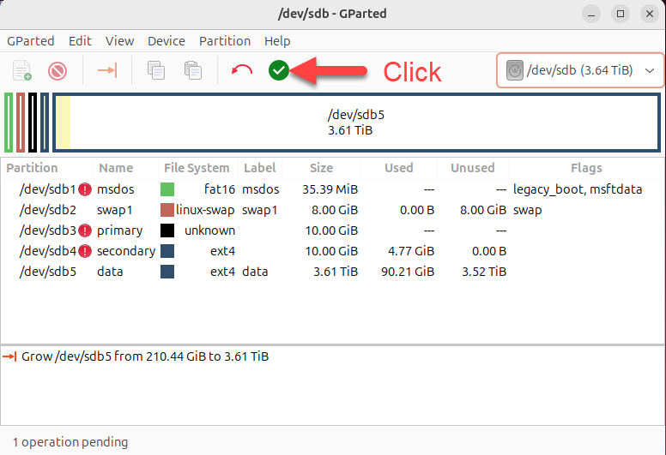Click the warning icon next to /dev/sdb1
666x455 pixels.
pyautogui.click(x=85, y=189)
